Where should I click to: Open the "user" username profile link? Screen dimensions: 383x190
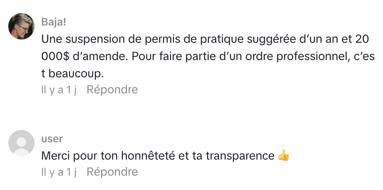coord(52,139)
